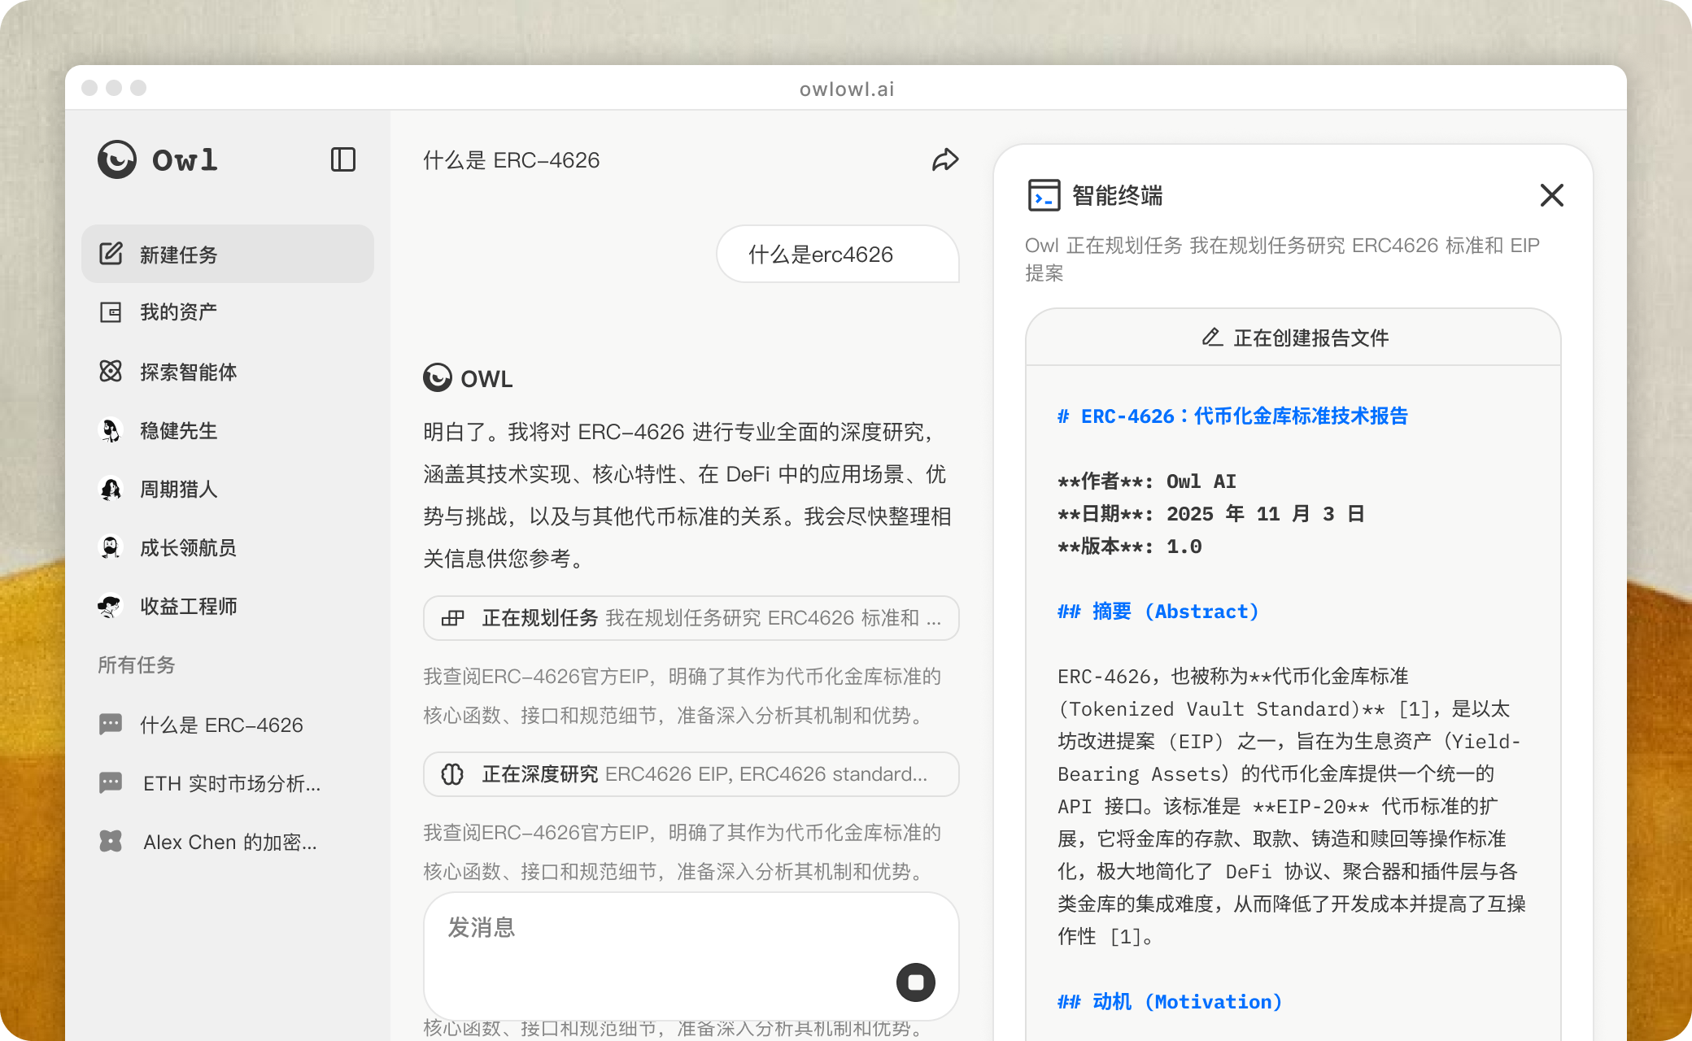The height and width of the screenshot is (1041, 1692).
Task: Click the 所有任务 section label
Action: coord(137,664)
